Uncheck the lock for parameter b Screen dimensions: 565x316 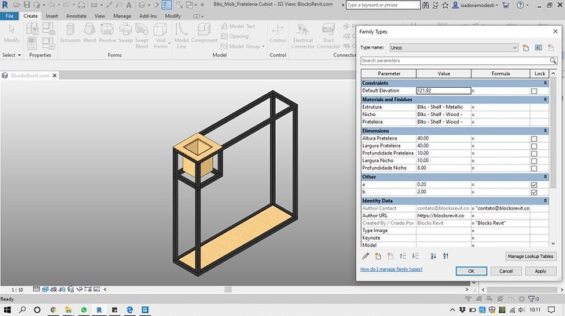point(534,192)
